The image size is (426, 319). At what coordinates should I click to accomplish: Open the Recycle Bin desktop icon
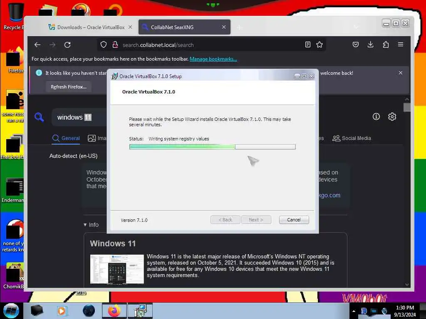pos(14,17)
